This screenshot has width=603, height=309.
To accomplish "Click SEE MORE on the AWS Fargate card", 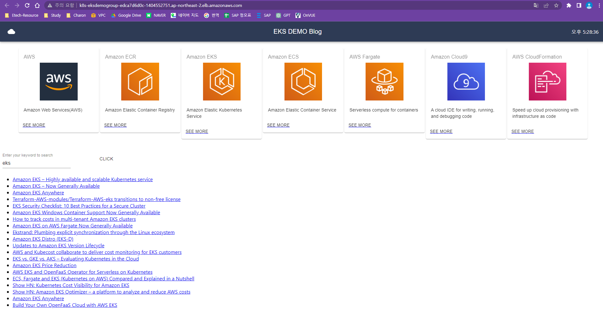I will pos(360,125).
